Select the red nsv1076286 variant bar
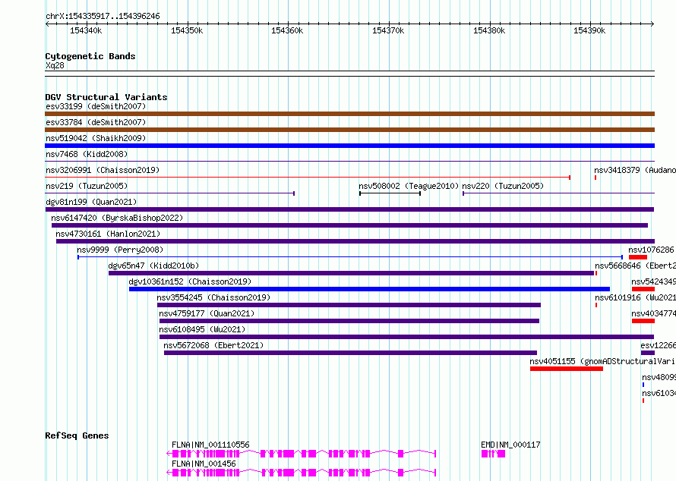The image size is (676, 481). click(638, 257)
